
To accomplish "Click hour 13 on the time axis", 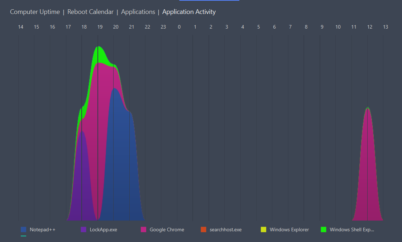I will (386, 27).
